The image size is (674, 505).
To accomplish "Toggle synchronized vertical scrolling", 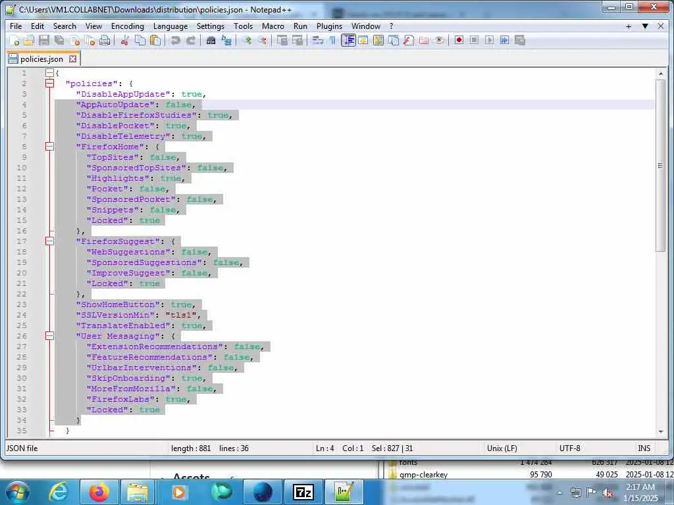I will click(x=282, y=40).
